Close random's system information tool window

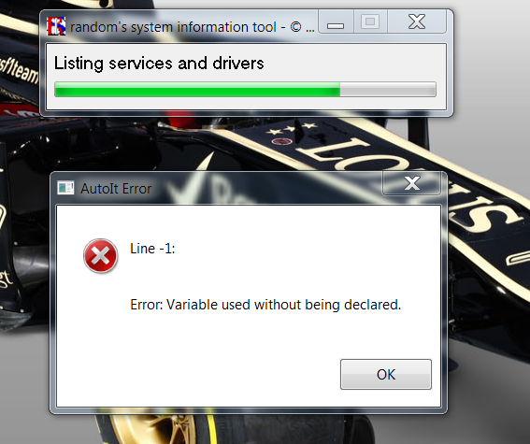(417, 22)
